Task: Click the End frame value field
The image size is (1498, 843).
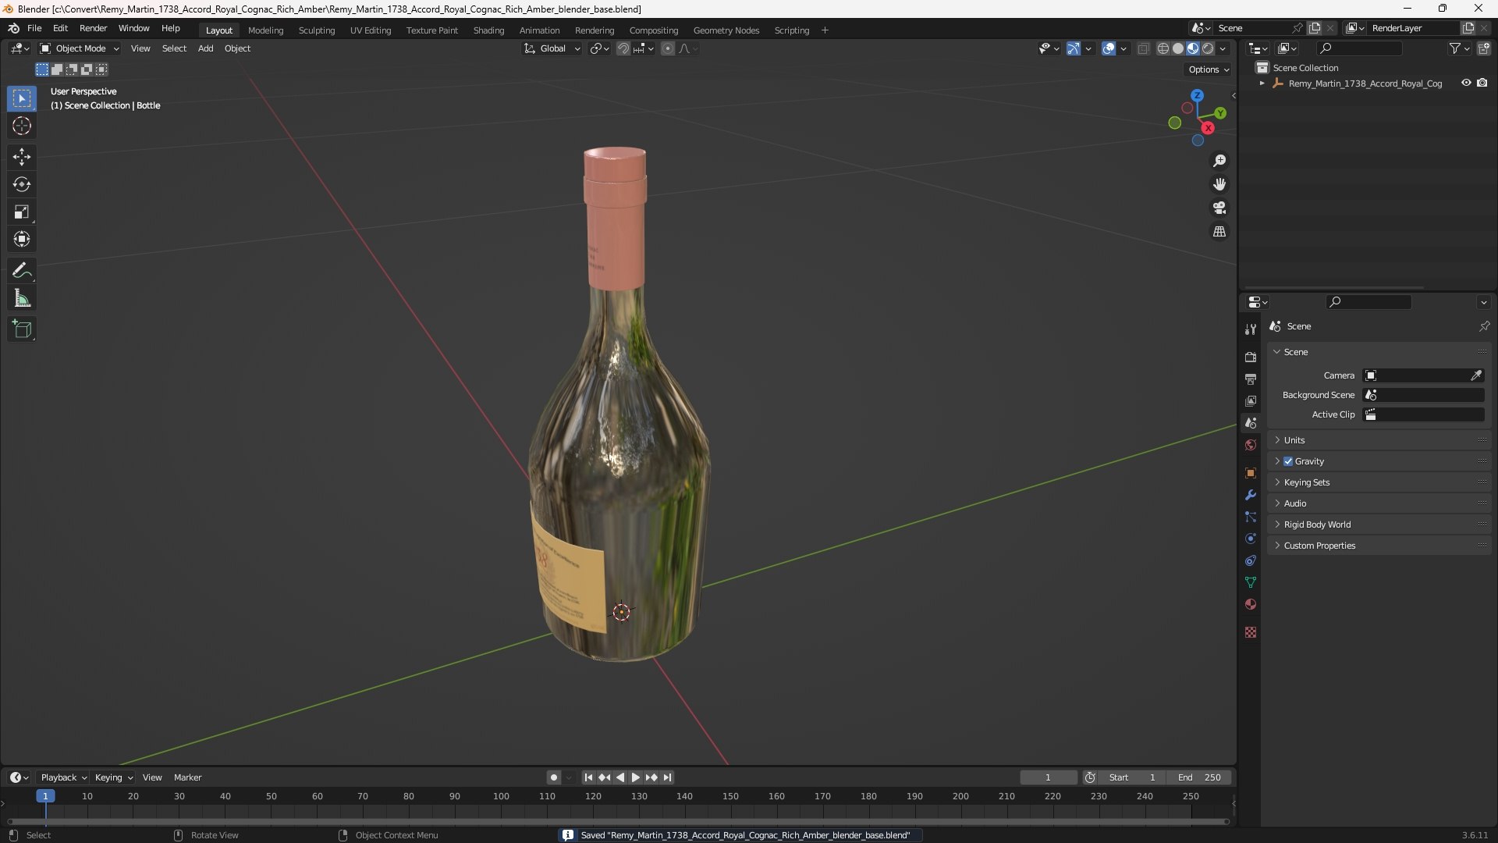Action: coord(1199,777)
